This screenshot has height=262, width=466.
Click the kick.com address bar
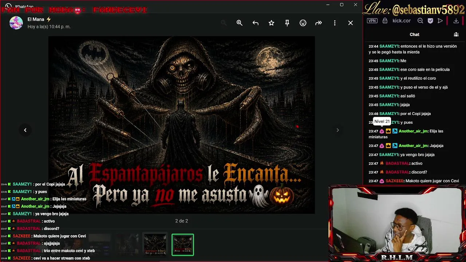402,21
